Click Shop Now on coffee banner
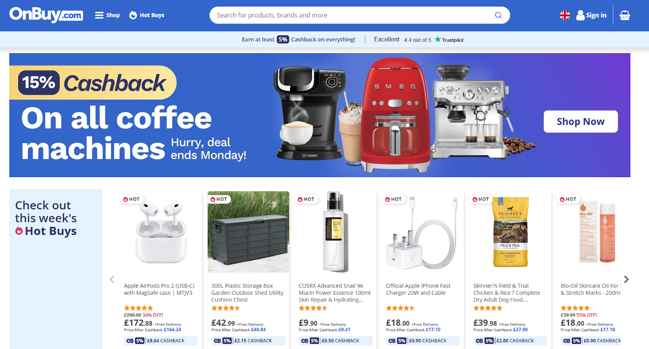This screenshot has height=349, width=649. coord(580,122)
